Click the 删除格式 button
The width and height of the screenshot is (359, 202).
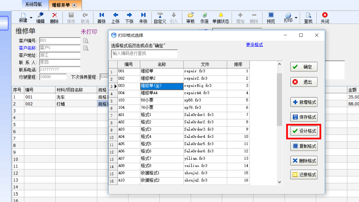click(x=304, y=161)
